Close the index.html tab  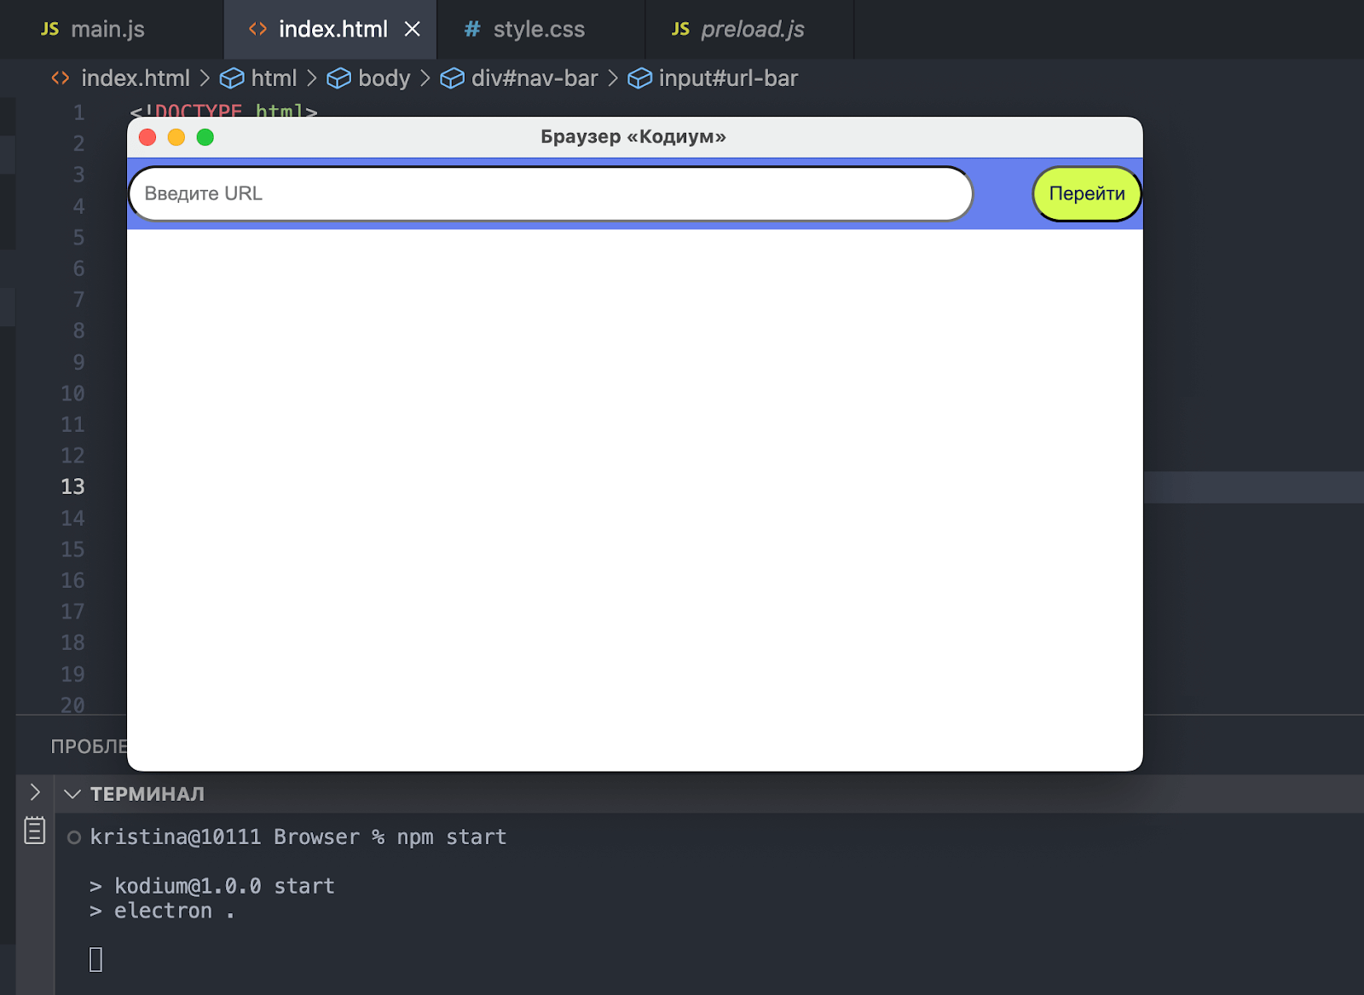[413, 29]
